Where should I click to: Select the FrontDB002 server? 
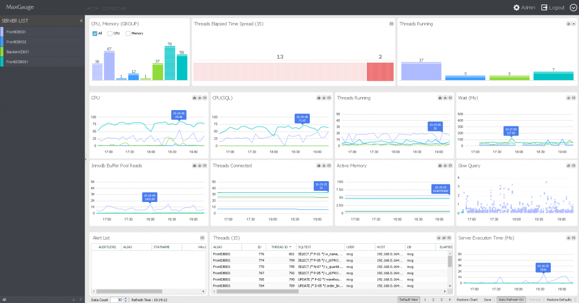[x=42, y=42]
